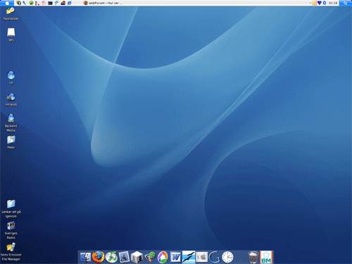Open the Spotlight search magnifier
352x264 pixels.
[345, 3]
